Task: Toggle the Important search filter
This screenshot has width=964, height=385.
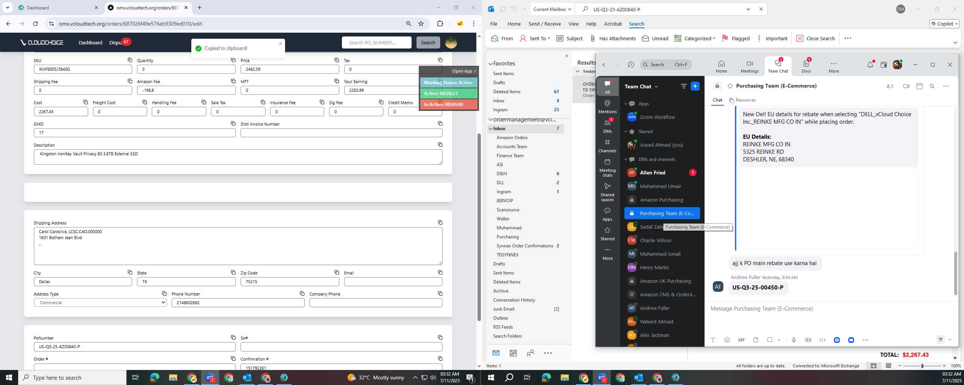Action: point(772,38)
